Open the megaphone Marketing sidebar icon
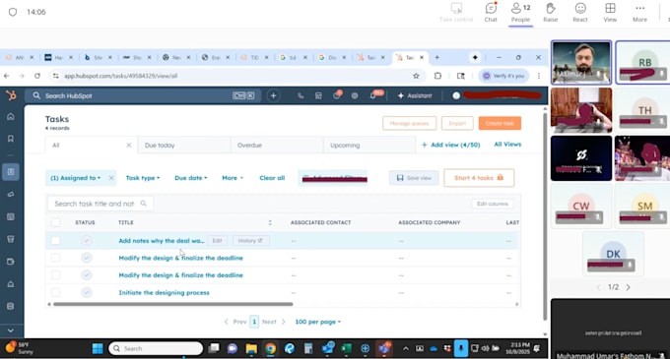The width and height of the screenshot is (670, 359). click(11, 194)
